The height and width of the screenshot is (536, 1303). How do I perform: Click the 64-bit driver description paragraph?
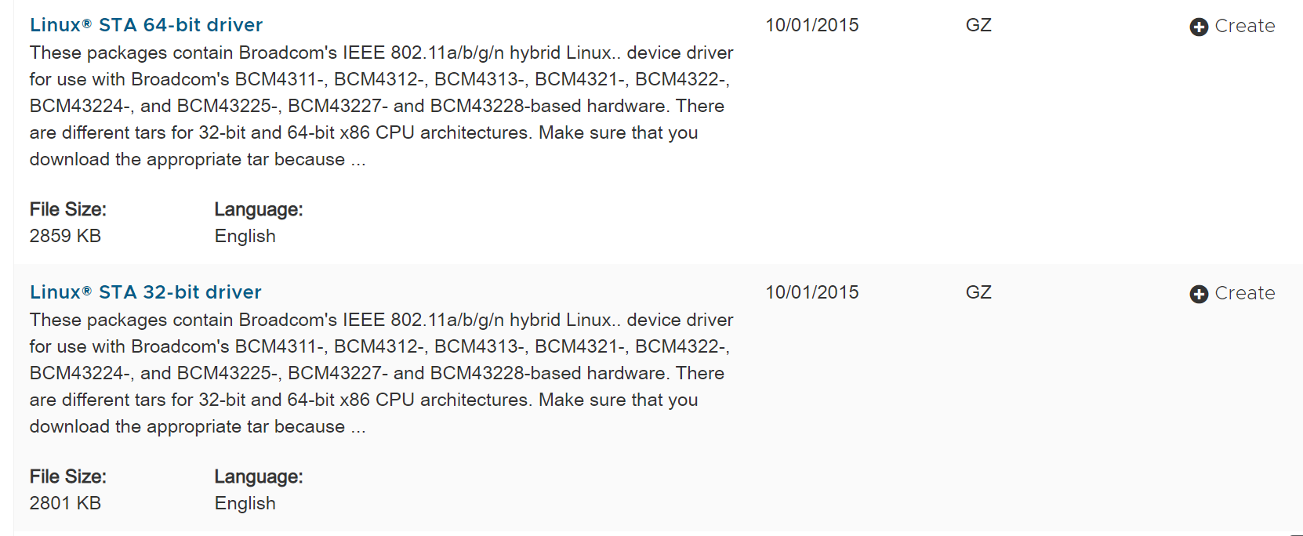376,106
